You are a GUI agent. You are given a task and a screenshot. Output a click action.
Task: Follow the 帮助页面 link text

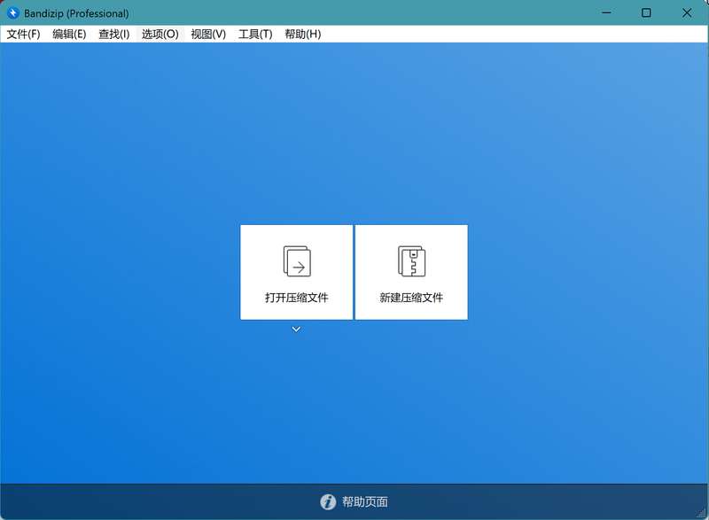(365, 501)
